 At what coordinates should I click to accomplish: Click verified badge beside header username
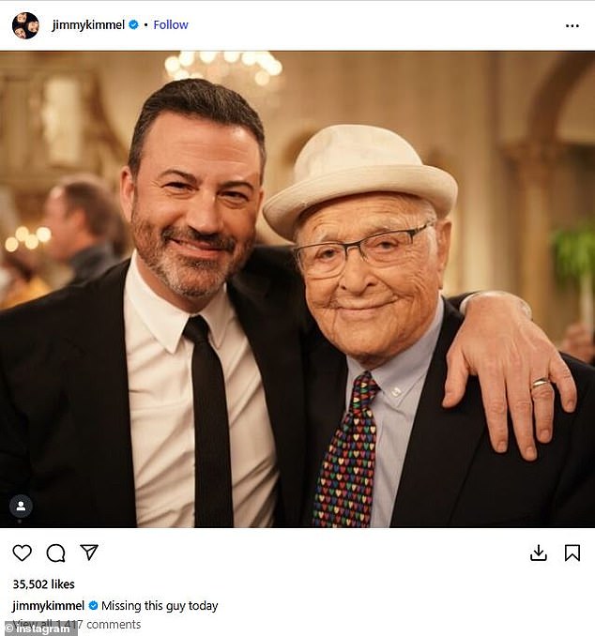(x=132, y=24)
